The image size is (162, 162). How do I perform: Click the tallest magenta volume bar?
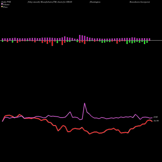coord(80,38)
